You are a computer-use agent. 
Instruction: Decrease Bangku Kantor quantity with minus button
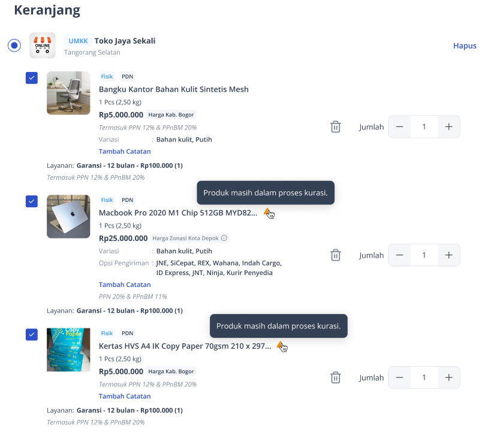point(400,126)
